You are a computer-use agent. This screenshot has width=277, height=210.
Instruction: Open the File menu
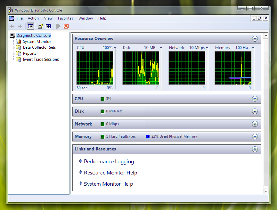pos(20,18)
